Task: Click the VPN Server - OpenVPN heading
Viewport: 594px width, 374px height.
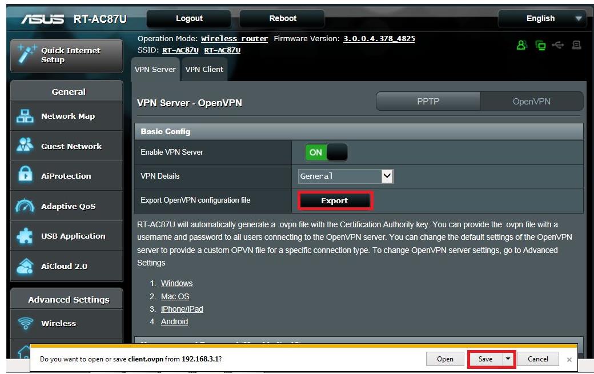Action: coord(190,103)
